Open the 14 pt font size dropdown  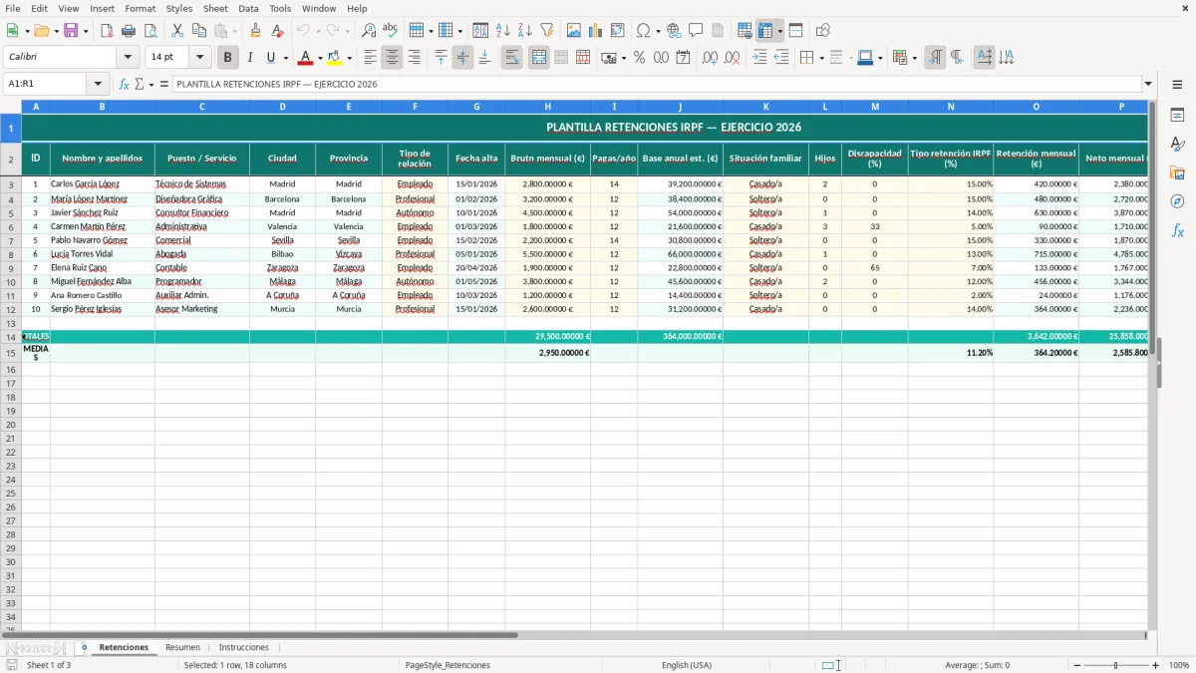[x=199, y=58]
